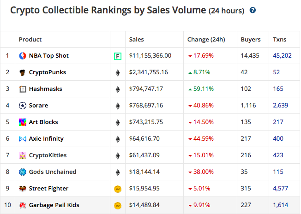
Task: Sort by the Txns column header
Action: coord(279,39)
